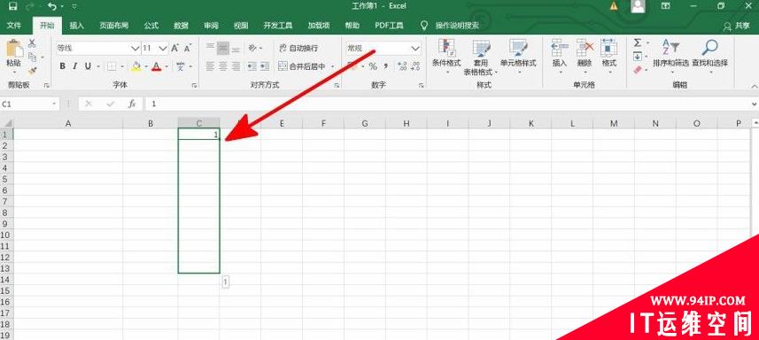
Task: Open 排序和筛选 sort and filter
Action: click(670, 56)
